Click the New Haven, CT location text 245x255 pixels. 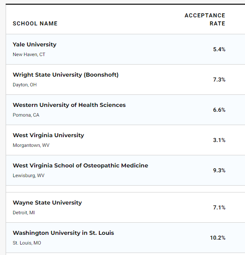point(29,54)
